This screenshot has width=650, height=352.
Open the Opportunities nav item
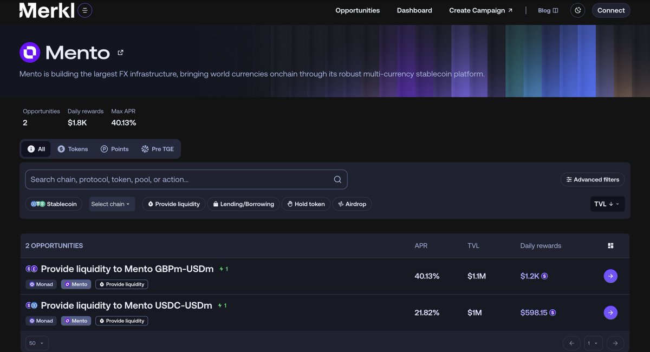point(357,10)
